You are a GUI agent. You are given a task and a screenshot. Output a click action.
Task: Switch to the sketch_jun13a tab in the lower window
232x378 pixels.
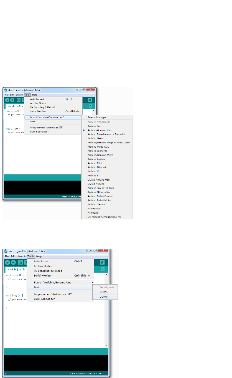click(x=17, y=269)
